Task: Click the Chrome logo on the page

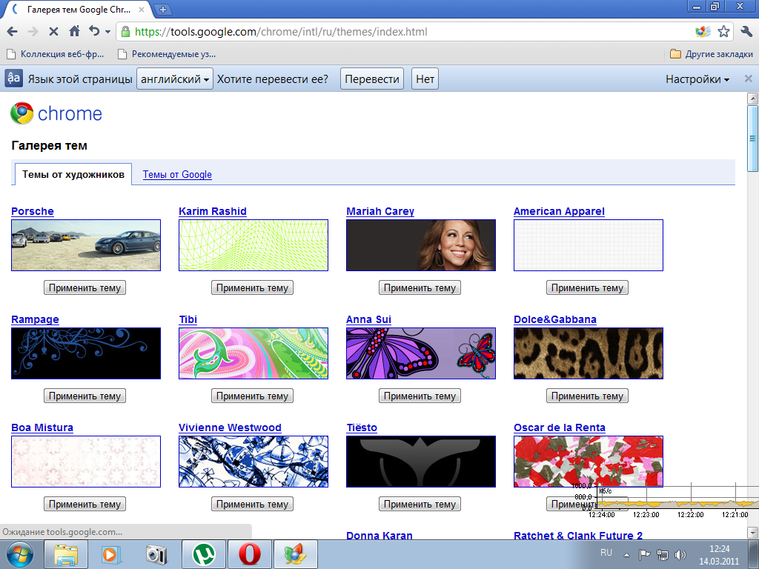Action: (56, 113)
